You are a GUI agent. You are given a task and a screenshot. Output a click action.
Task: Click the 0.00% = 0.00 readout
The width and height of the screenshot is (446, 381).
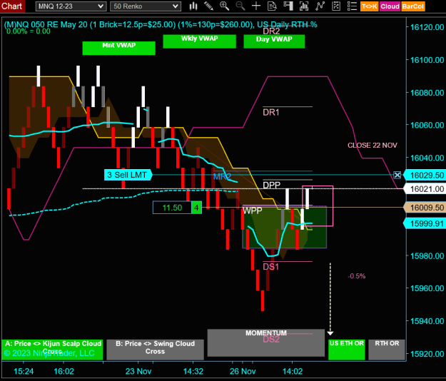tap(29, 31)
